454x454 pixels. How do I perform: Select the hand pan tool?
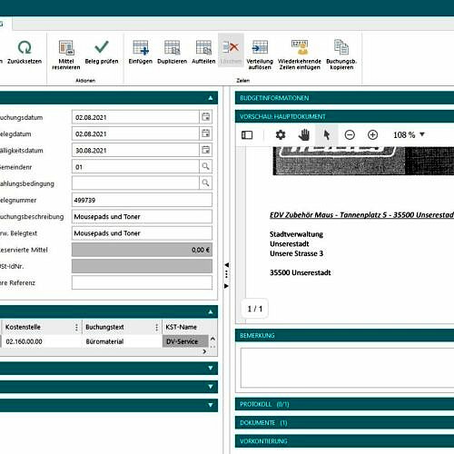(304, 134)
